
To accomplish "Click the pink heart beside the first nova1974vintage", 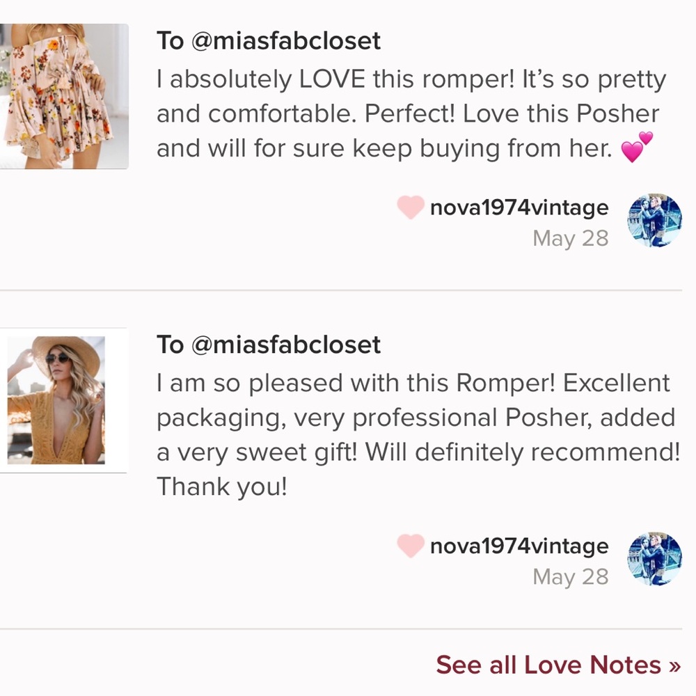I will coord(411,207).
